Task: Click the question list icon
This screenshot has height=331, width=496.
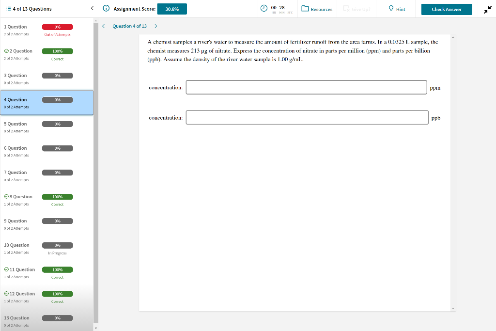Action: (x=8, y=8)
